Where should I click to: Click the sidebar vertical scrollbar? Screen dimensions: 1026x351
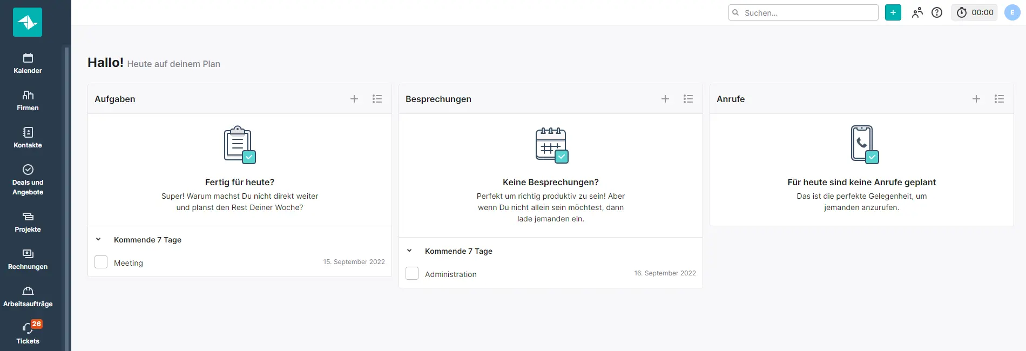tap(67, 199)
